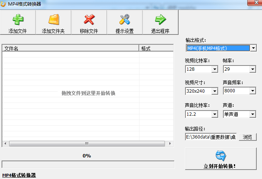This screenshot has height=179, width=262.
Task: Open the 声音频率 8000 dropdown
Action: (x=253, y=91)
